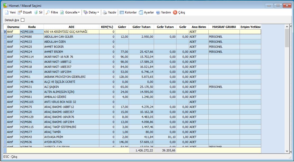Click the Erişim Yetkisi column header
The height and width of the screenshot is (162, 294).
point(250,27)
